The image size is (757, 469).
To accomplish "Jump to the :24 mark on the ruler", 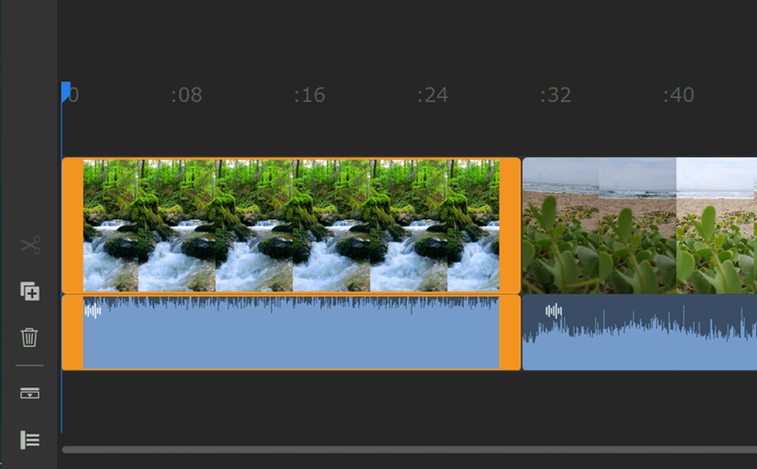I will click(432, 95).
